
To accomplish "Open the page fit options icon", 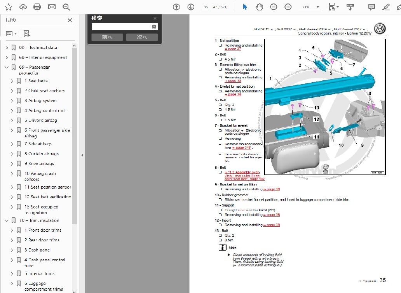I will pyautogui.click(x=333, y=7).
